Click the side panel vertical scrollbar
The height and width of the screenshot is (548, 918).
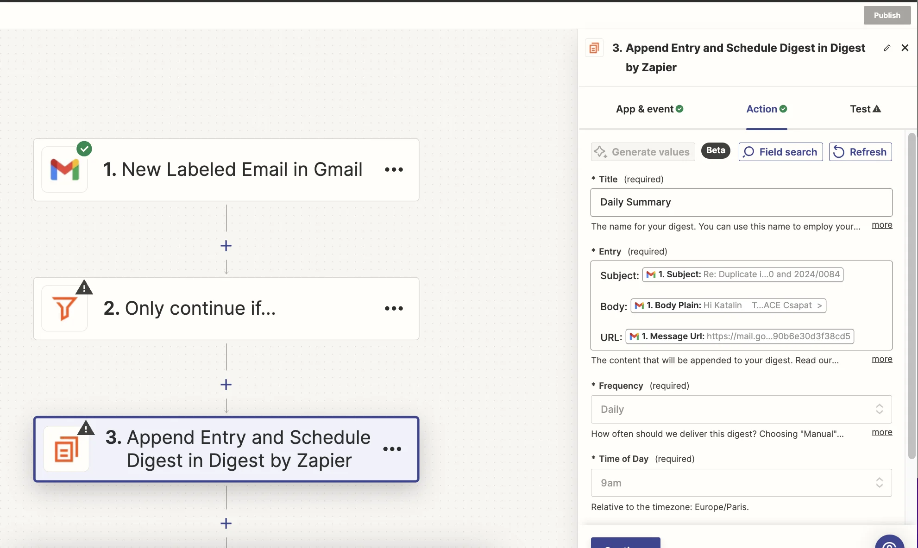coord(912,296)
